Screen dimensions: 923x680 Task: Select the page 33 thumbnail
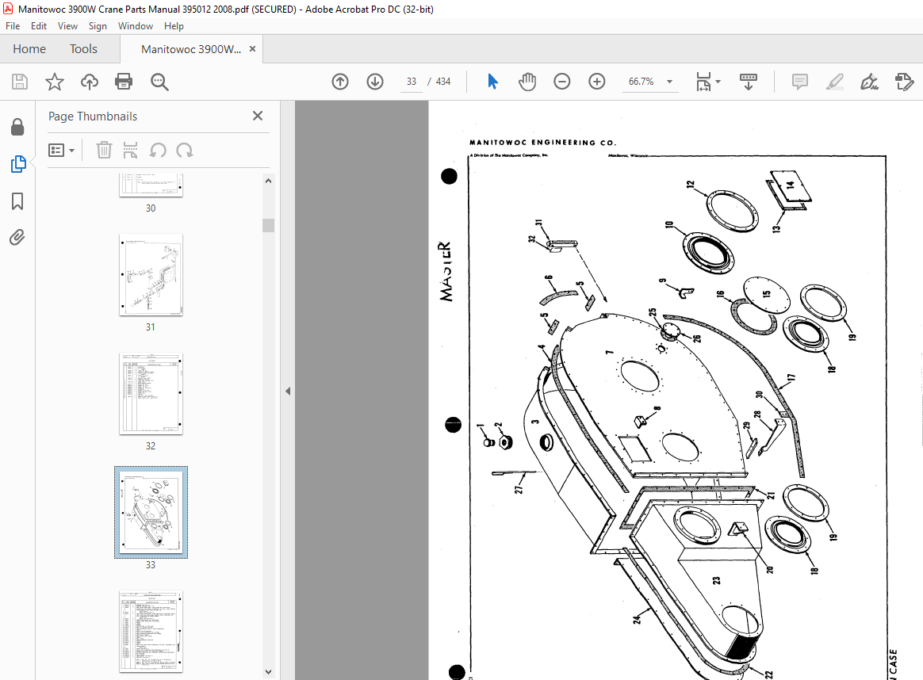[151, 512]
